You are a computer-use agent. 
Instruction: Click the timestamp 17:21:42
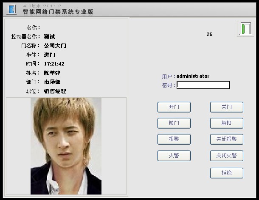tap(54, 64)
